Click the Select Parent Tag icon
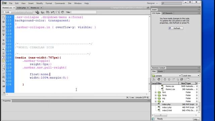 tap(4, 40)
